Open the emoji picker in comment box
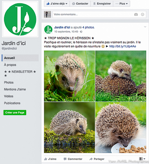The image size is (149, 164). (142, 14)
